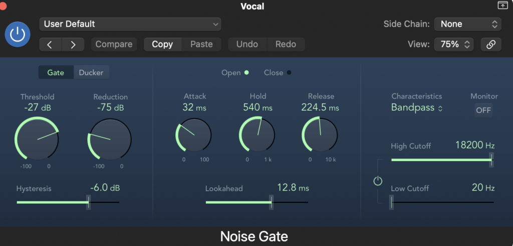Image resolution: width=513 pixels, height=246 pixels.
Task: Click the next preset arrow
Action: [73, 44]
